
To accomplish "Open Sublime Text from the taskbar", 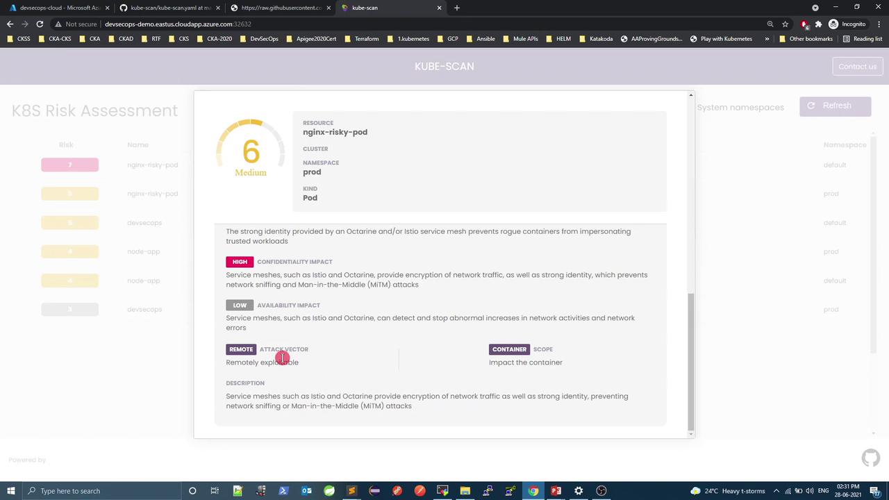I will click(351, 491).
